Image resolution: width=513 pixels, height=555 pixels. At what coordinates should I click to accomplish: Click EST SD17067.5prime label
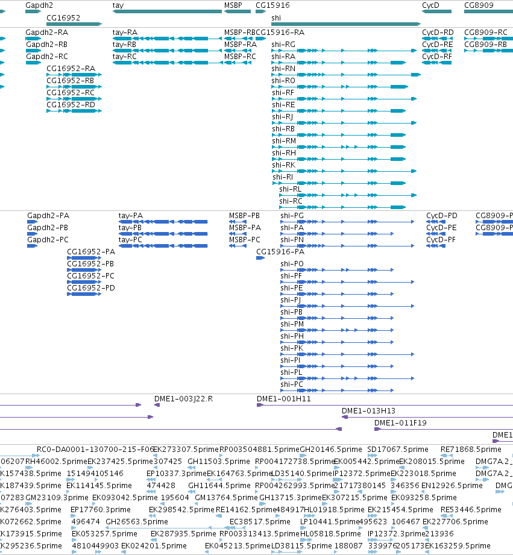pos(398,450)
